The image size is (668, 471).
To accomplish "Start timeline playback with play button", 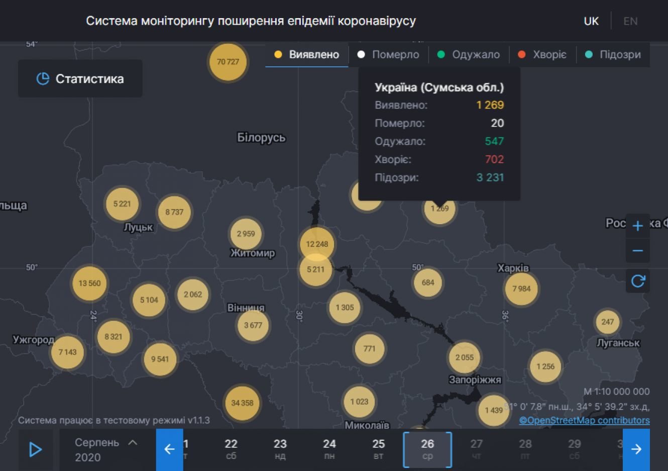I will tap(35, 449).
